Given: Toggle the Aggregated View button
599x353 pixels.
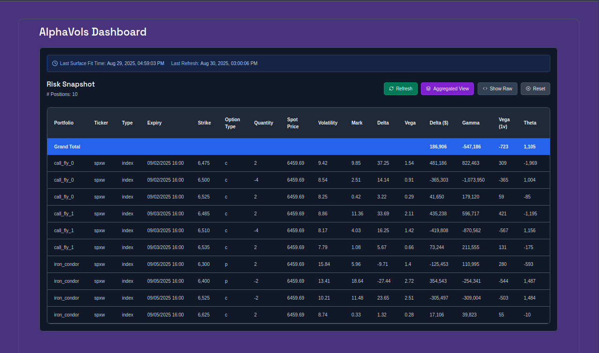Looking at the screenshot, I should (447, 88).
